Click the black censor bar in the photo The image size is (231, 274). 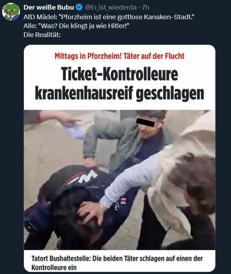coord(145,122)
